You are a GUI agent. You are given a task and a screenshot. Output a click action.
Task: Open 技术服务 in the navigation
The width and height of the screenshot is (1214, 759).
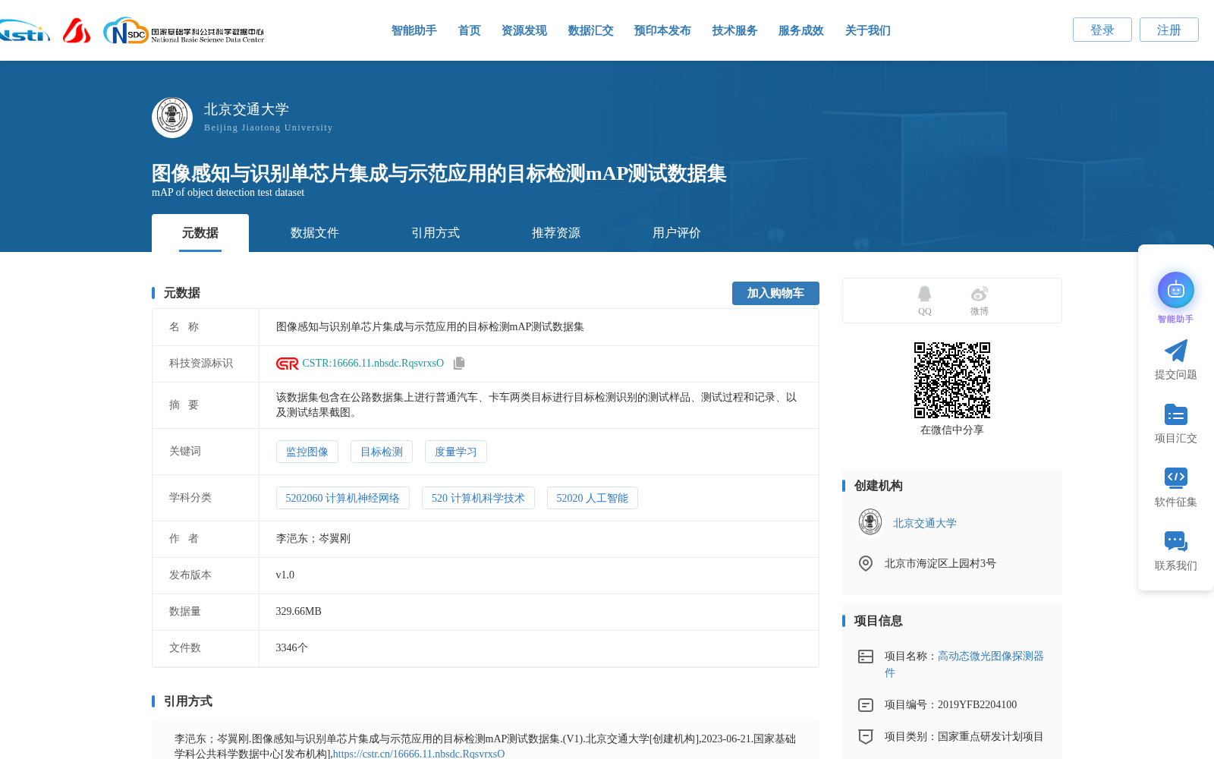pos(735,30)
